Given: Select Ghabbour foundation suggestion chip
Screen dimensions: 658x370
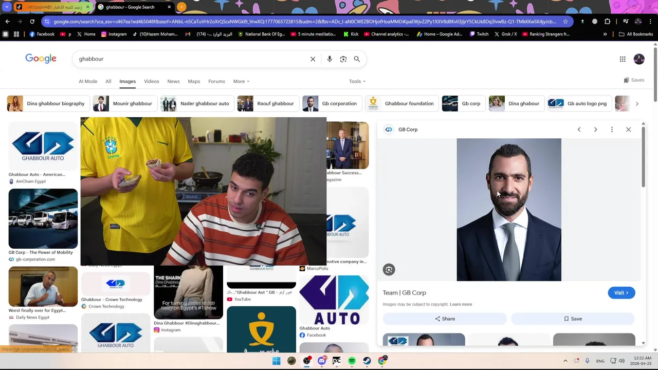Looking at the screenshot, I should coord(401,104).
